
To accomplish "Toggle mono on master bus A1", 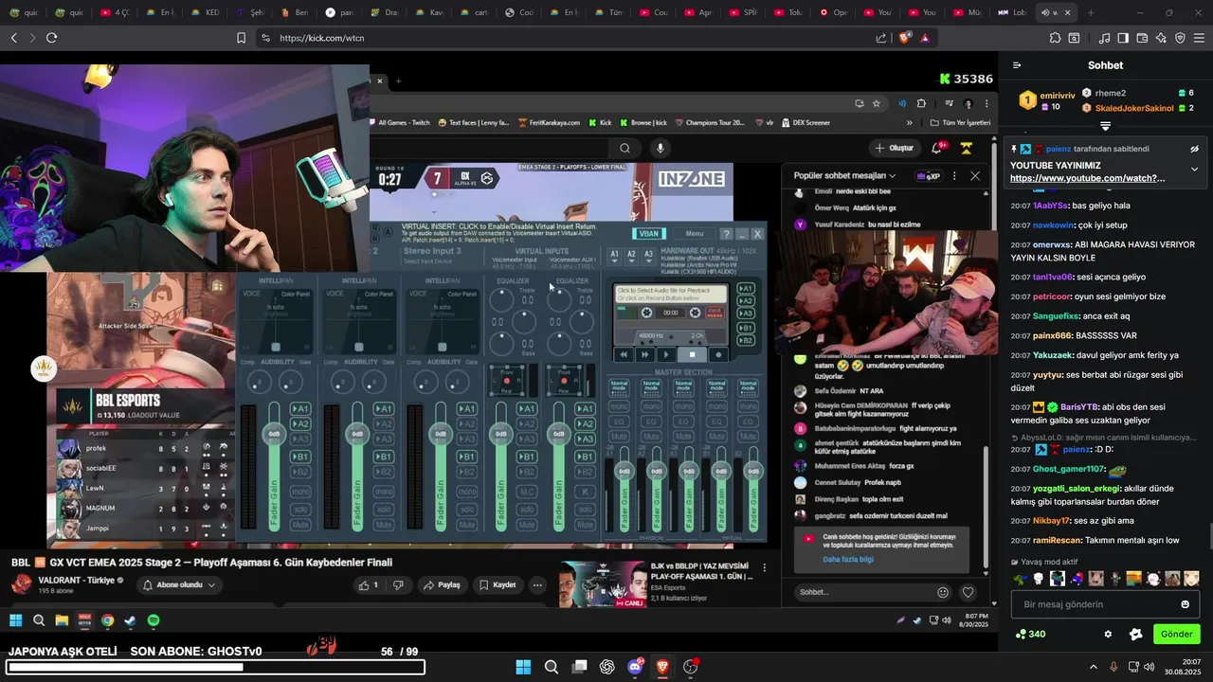I will pyautogui.click(x=619, y=405).
